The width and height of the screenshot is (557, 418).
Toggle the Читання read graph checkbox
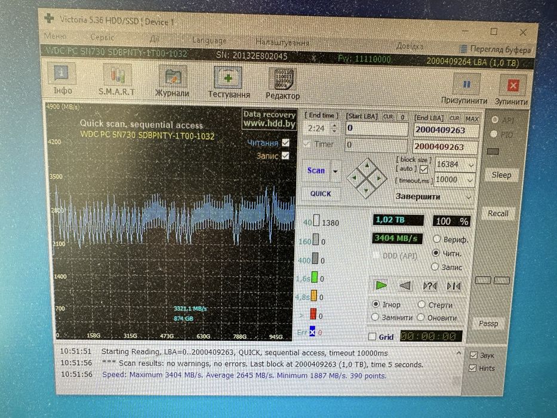285,143
